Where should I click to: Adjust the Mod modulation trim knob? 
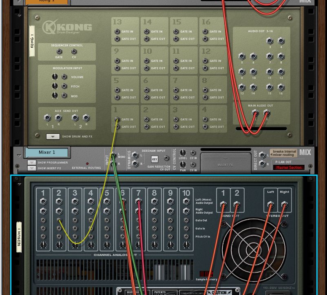pos(55,95)
